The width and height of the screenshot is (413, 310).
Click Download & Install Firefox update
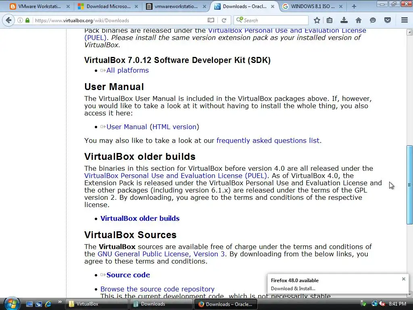coord(293,289)
